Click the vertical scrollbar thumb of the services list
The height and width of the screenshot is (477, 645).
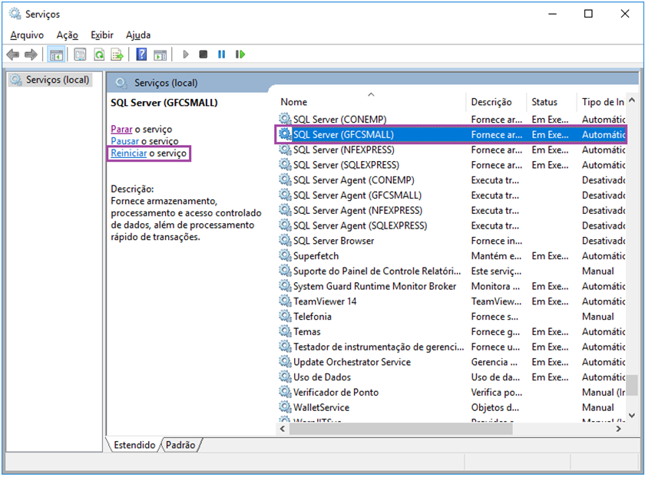tap(632, 386)
